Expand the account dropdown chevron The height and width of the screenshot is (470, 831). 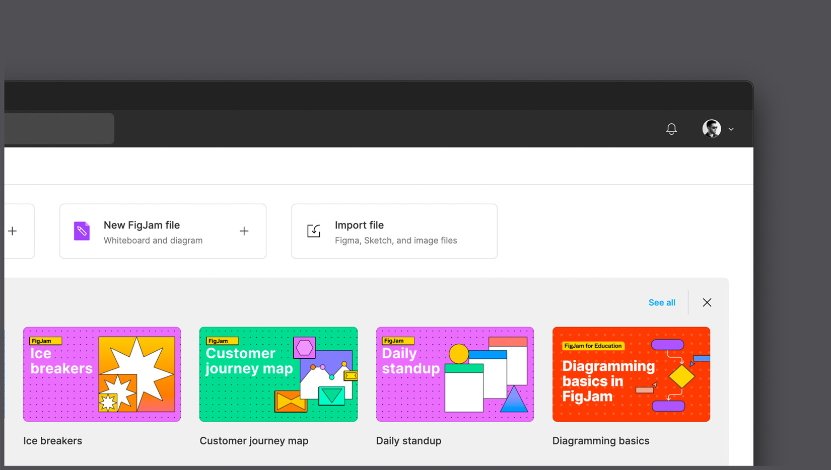[731, 129]
